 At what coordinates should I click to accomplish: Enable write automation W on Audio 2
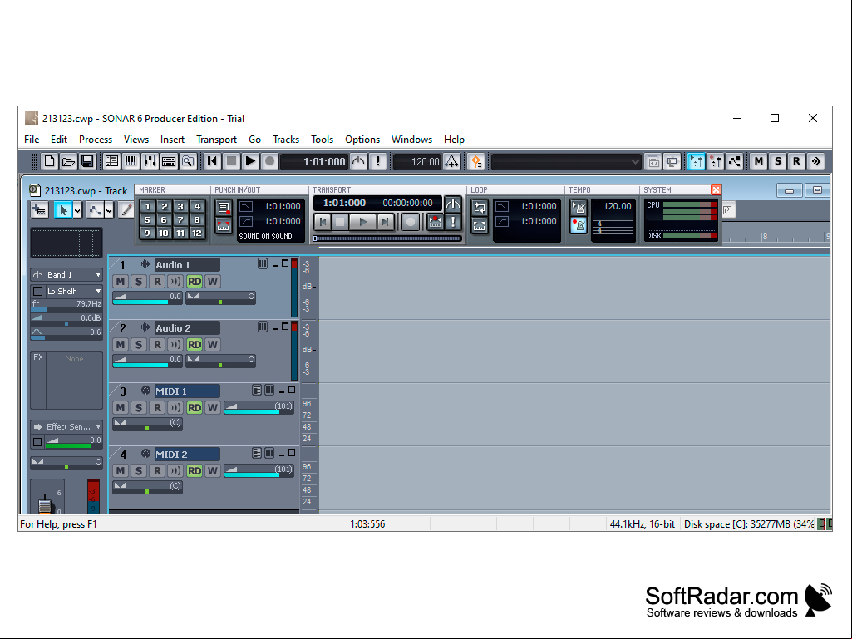tap(213, 345)
